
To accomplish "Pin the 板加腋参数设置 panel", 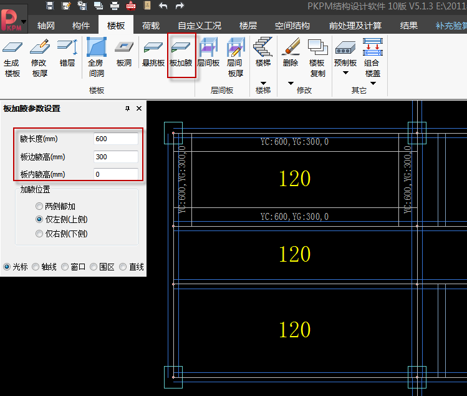I will (x=127, y=108).
